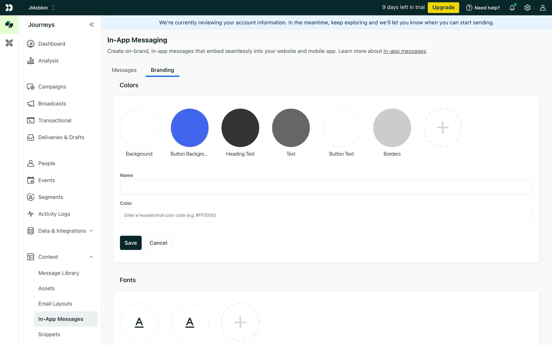The height and width of the screenshot is (345, 552).
Task: Collapse the Content section
Action: pos(91,257)
